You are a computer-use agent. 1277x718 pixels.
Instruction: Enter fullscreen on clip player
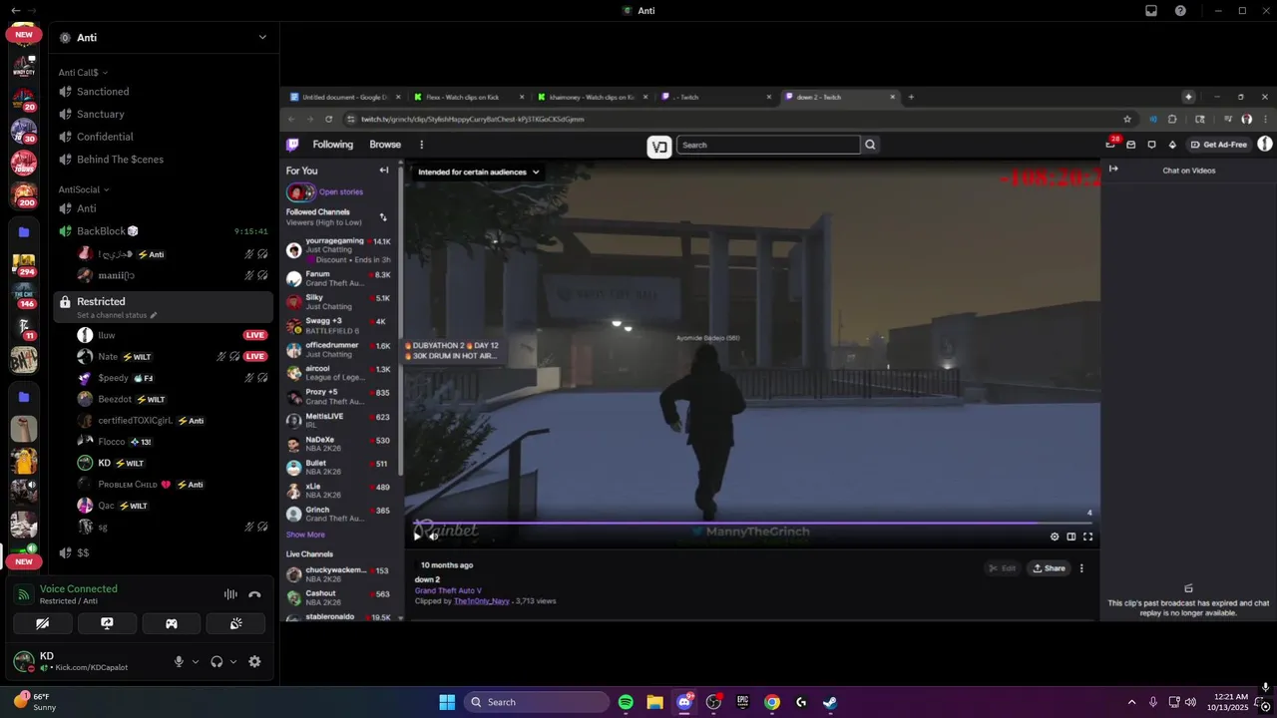click(x=1088, y=537)
